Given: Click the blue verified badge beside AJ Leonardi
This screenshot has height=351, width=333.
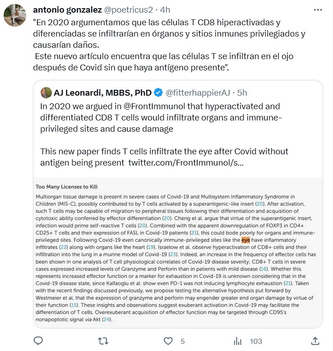Looking at the screenshot, I should pos(158,93).
